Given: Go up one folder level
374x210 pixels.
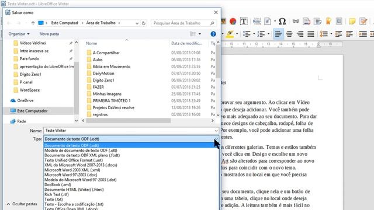Looking at the screenshot, I should tap(33, 23).
